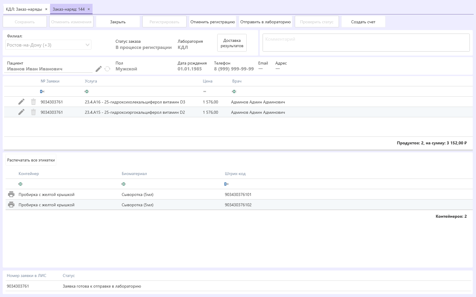
Task: Open filter operator for Биоматериал column
Action: (x=123, y=184)
